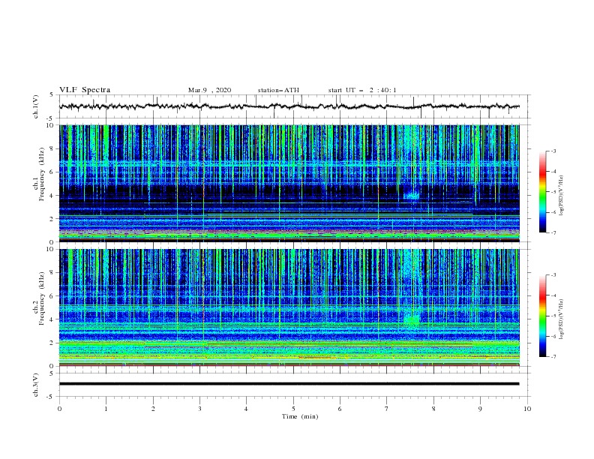
Task: Click the "Time (min)" axis title
Action: 300,416
